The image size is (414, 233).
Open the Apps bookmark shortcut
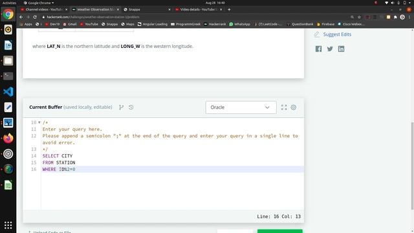pyautogui.click(x=26, y=24)
